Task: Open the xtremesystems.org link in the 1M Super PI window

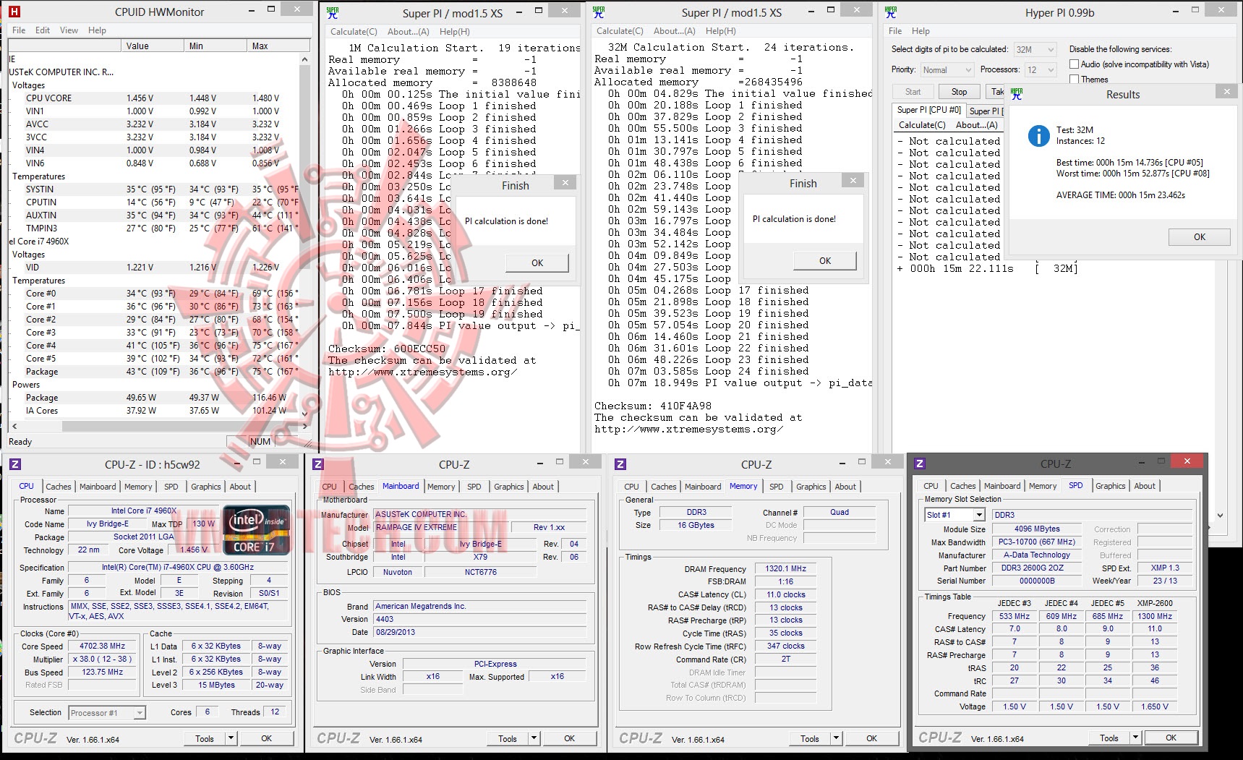Action: coord(422,372)
